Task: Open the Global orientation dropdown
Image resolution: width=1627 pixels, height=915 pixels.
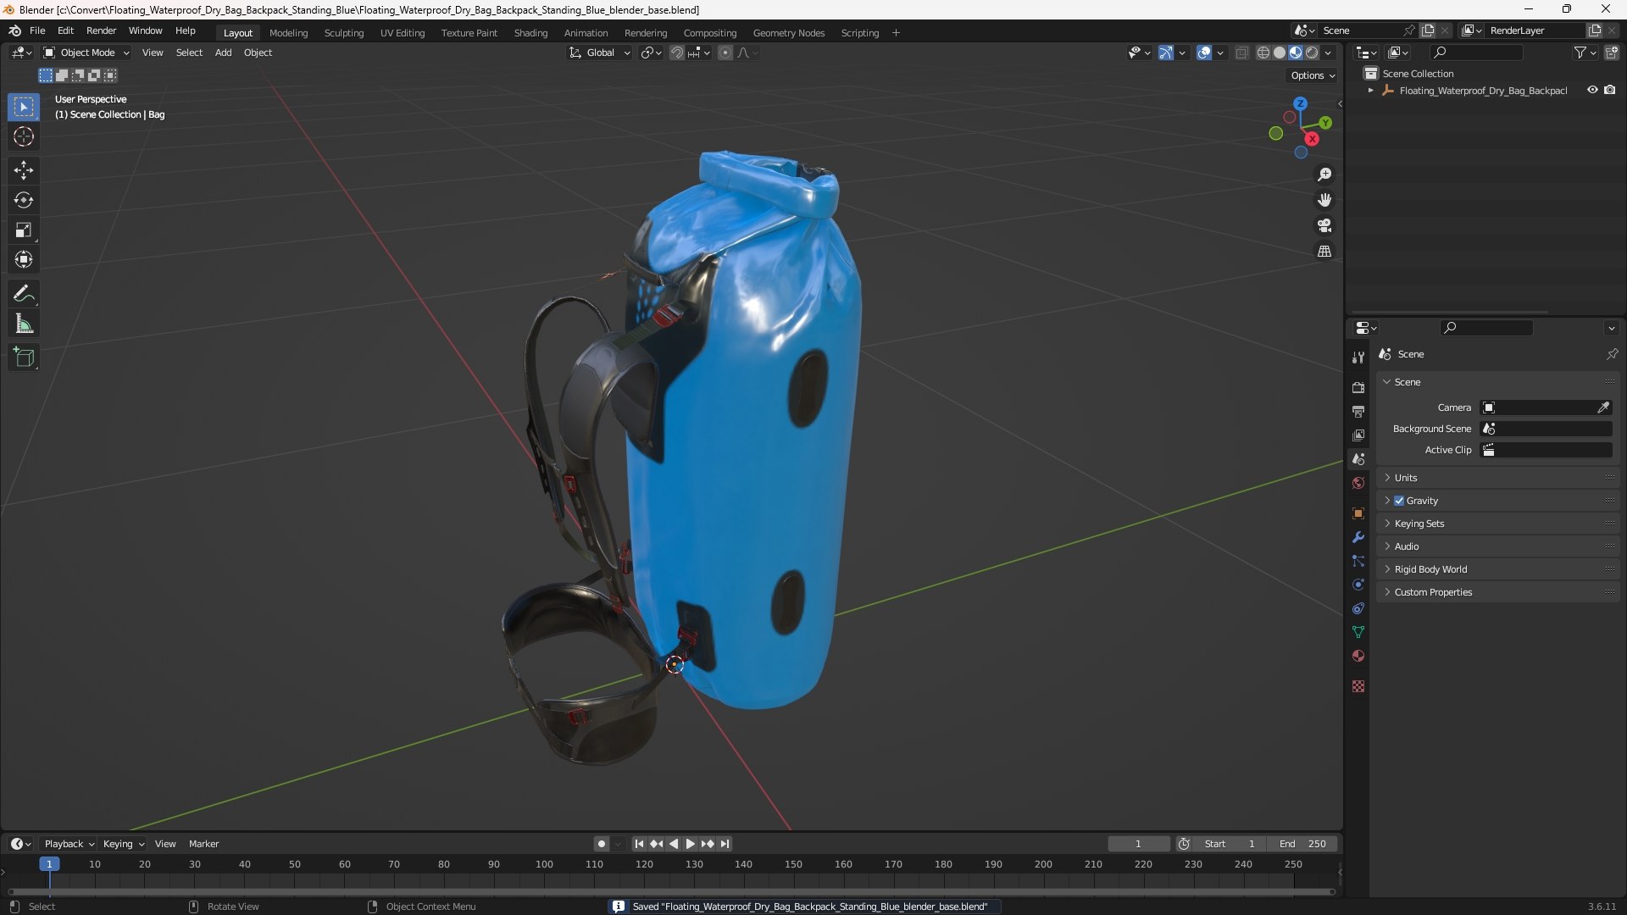Action: pos(600,53)
